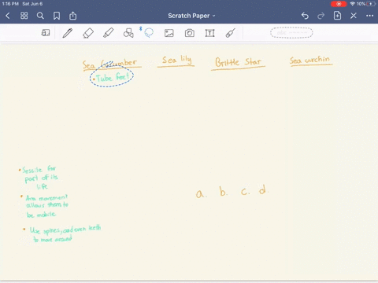The image size is (378, 283).
Task: Tap the Sessile for part of its life note
Action: 39,178
